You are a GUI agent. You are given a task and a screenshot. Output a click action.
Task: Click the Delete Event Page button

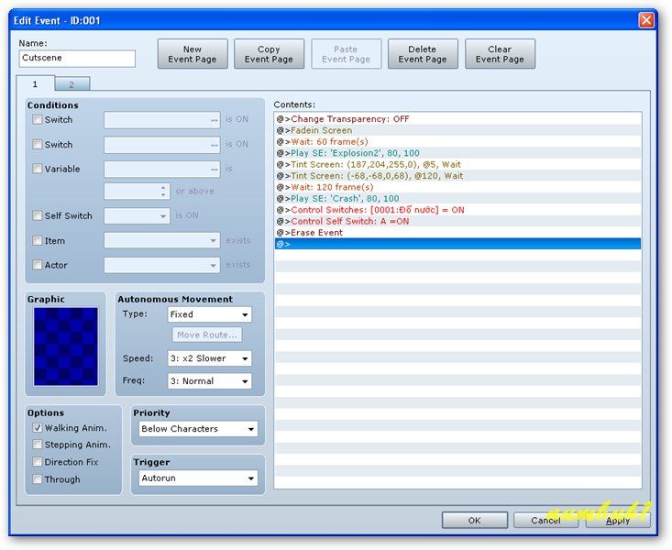pos(423,54)
